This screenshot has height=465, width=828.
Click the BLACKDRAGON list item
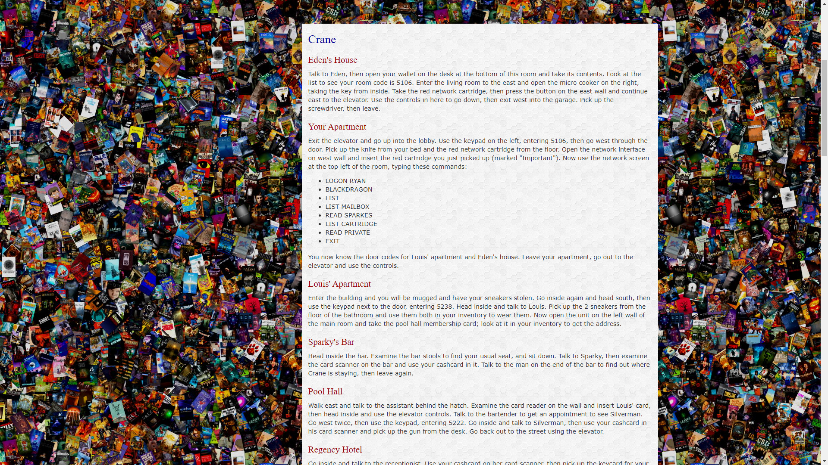[x=348, y=189]
